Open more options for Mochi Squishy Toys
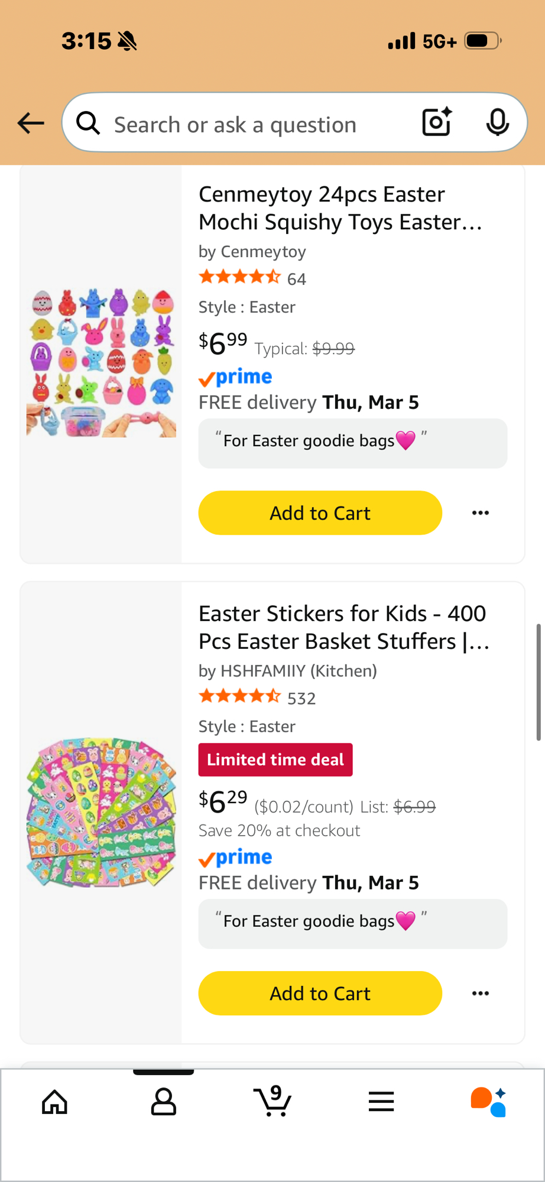Screen dimensions: 545x1182 click(x=480, y=513)
